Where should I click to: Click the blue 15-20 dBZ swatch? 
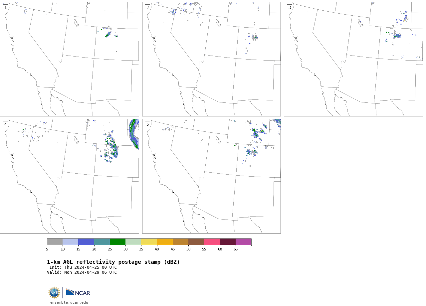pyautogui.click(x=86, y=242)
